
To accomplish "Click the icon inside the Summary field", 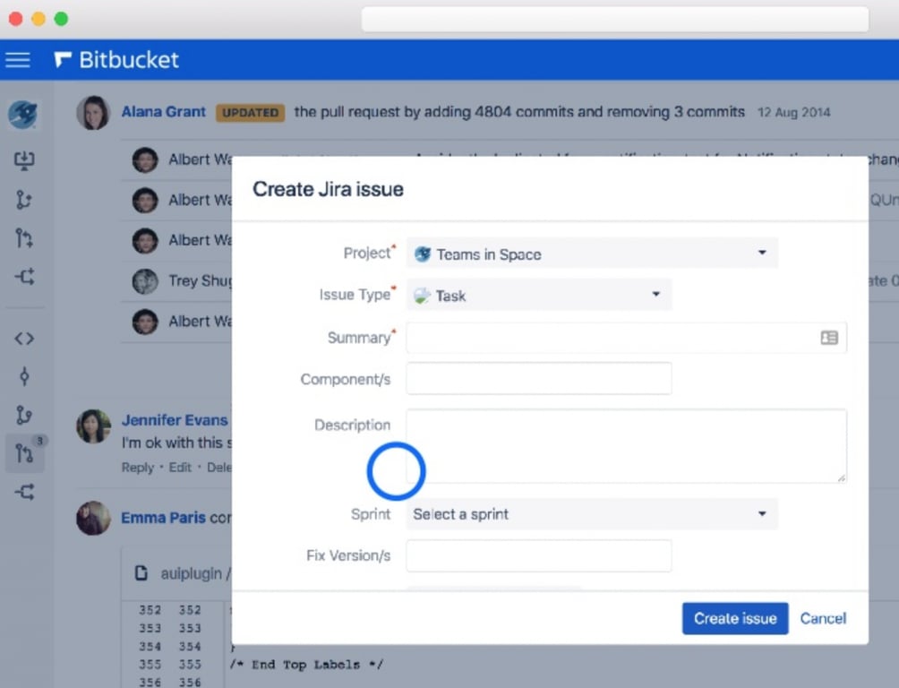I will 829,338.
